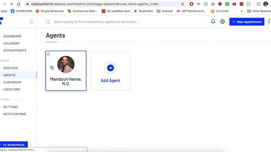This screenshot has width=271, height=152.
Task: Stop page loading with the X button
Action: pos(11,4)
